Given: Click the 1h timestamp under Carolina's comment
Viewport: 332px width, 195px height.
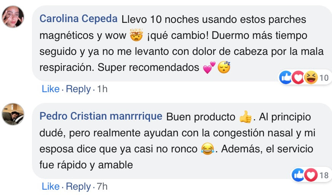Looking at the screenshot, I should pyautogui.click(x=102, y=89).
